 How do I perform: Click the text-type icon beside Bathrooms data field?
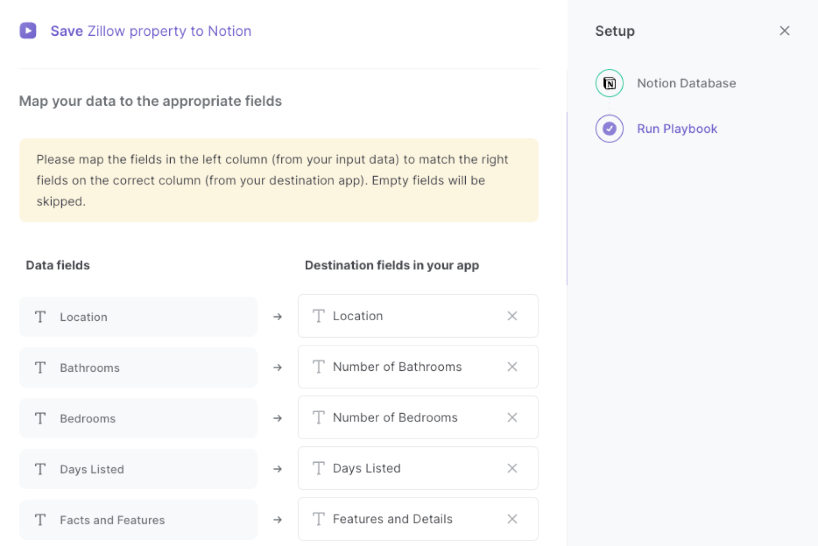[x=40, y=367]
